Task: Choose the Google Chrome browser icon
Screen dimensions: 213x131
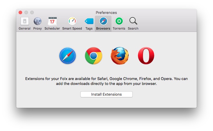Action: 93,56
